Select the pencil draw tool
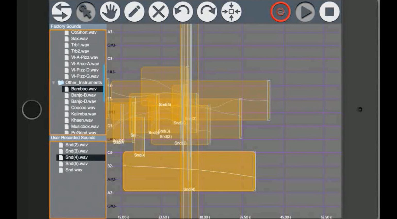 click(134, 12)
